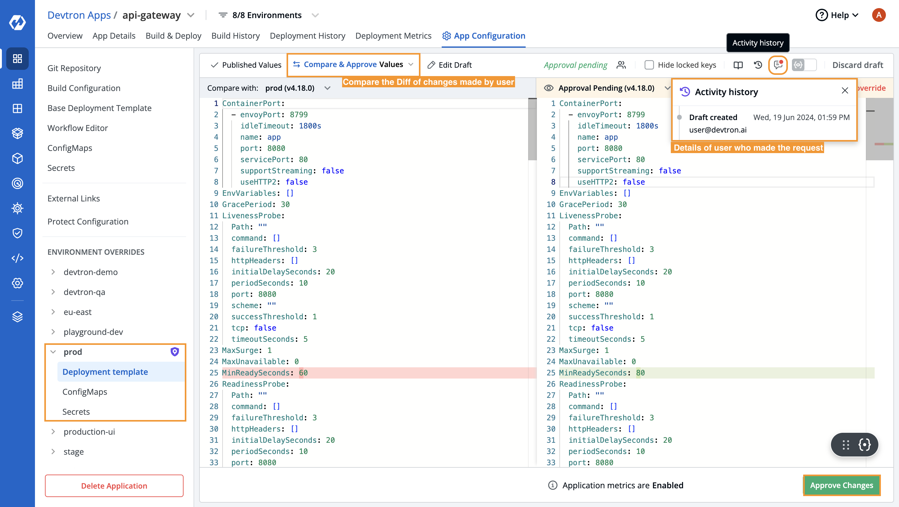Toggle the scoped variables switch
This screenshot has height=507, width=899.
click(x=804, y=65)
